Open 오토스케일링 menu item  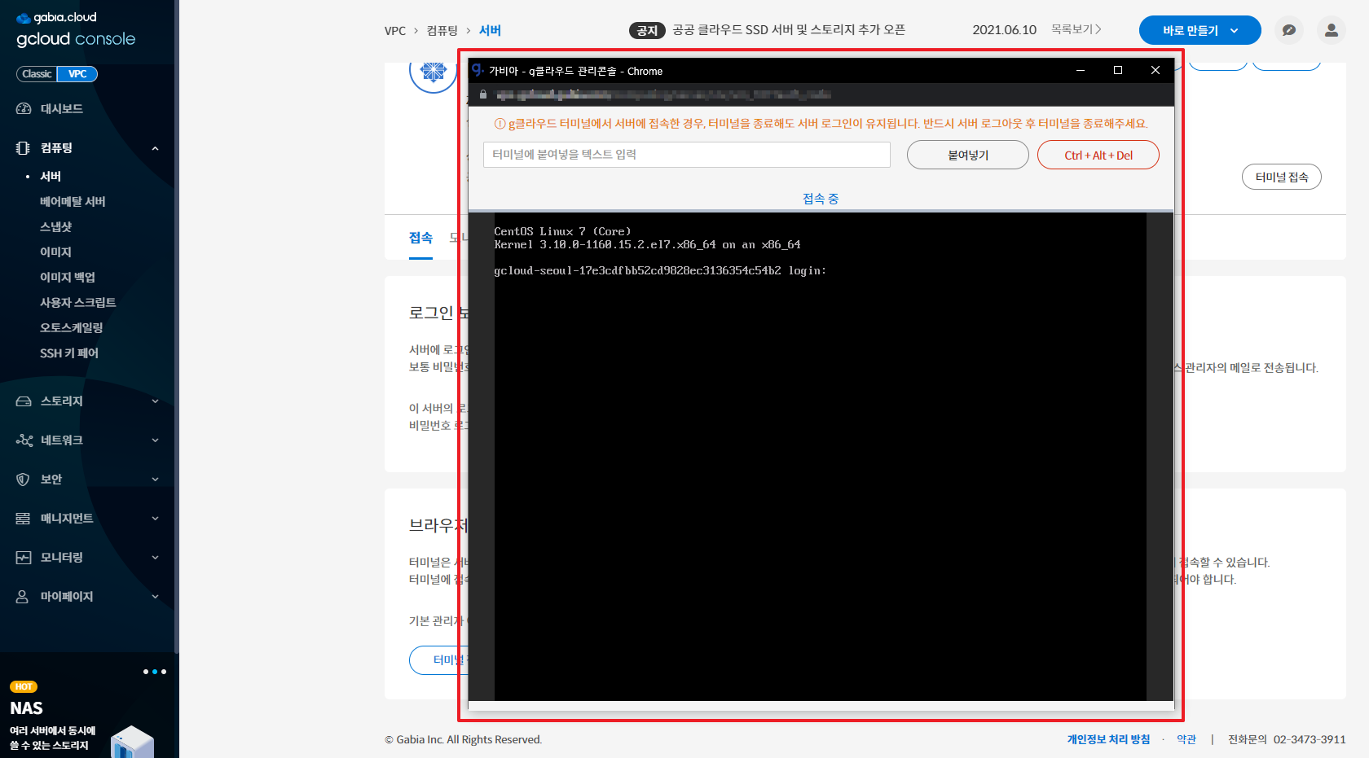pyautogui.click(x=72, y=328)
